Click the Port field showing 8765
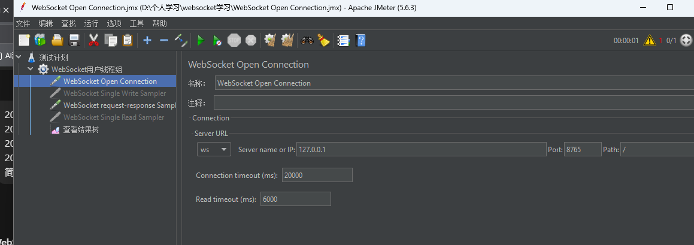The image size is (694, 245). (x=583, y=149)
